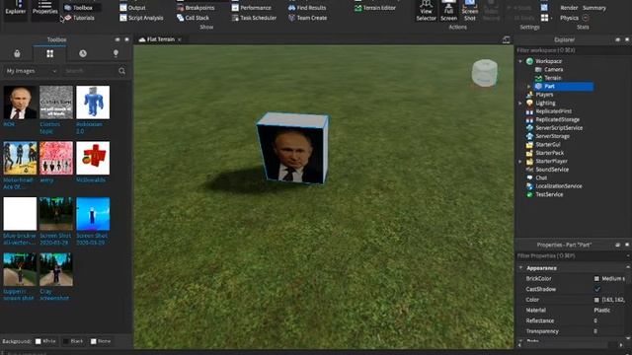Select Players in the Explorer tree
The height and width of the screenshot is (355, 632).
[x=544, y=95]
